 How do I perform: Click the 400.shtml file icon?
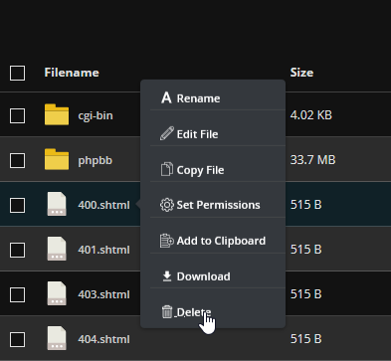point(57,204)
